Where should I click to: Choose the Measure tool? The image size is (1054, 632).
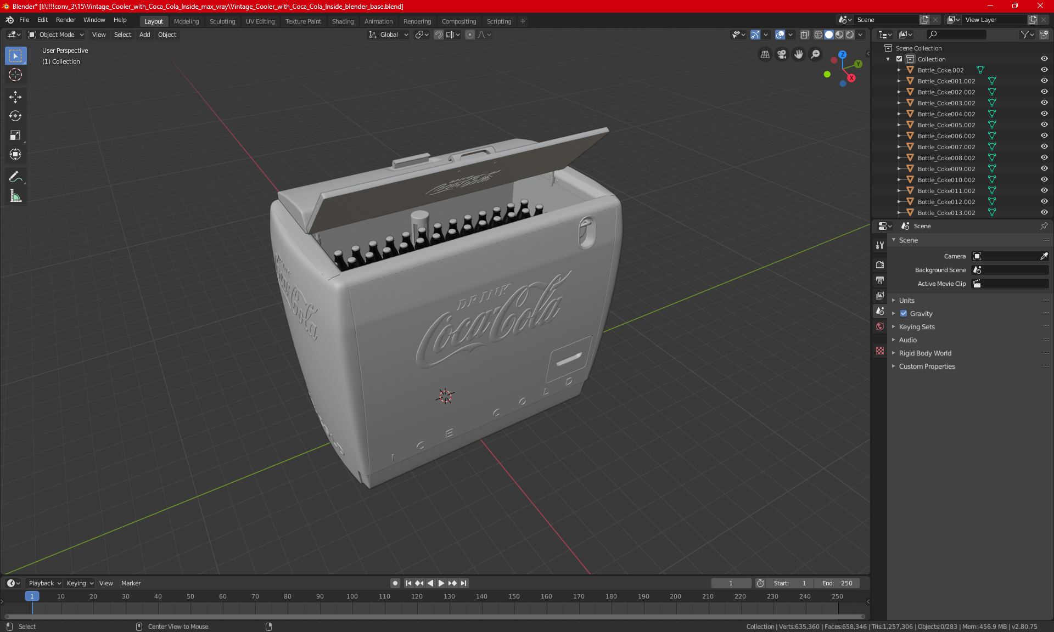15,196
